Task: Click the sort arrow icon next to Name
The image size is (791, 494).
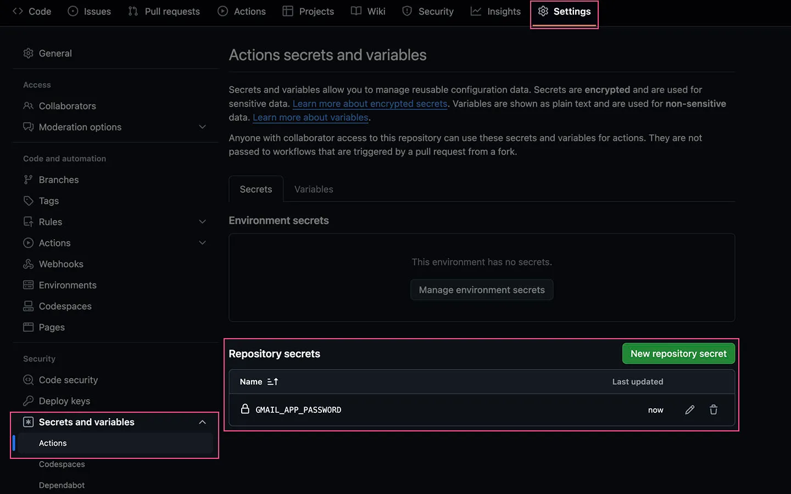Action: tap(272, 382)
